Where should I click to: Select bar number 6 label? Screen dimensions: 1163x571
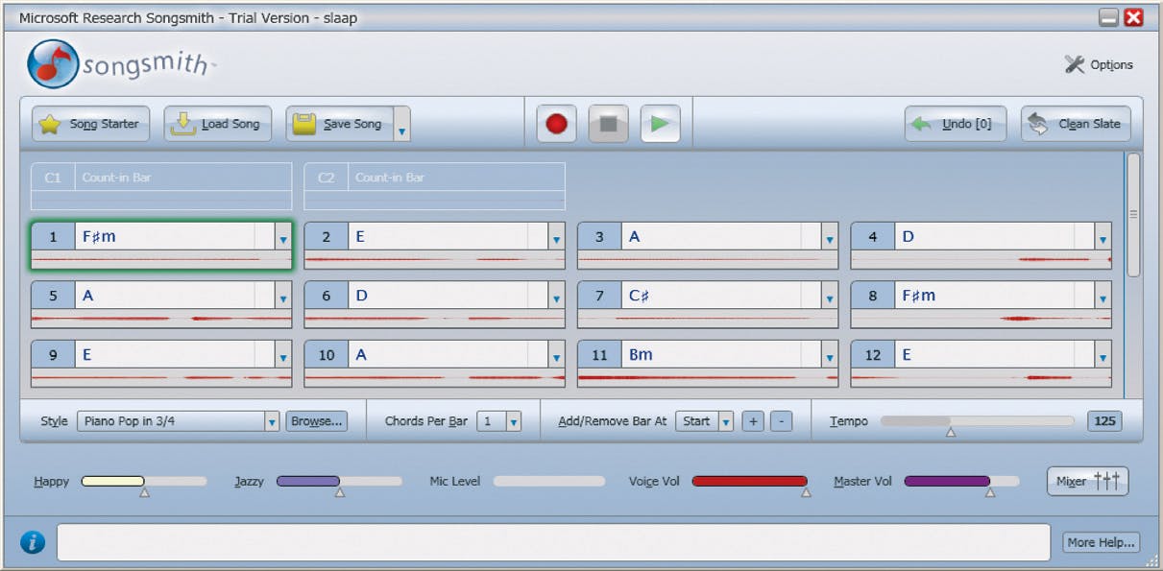pyautogui.click(x=327, y=296)
